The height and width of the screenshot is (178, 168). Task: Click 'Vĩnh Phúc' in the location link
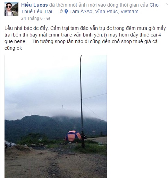(107, 11)
